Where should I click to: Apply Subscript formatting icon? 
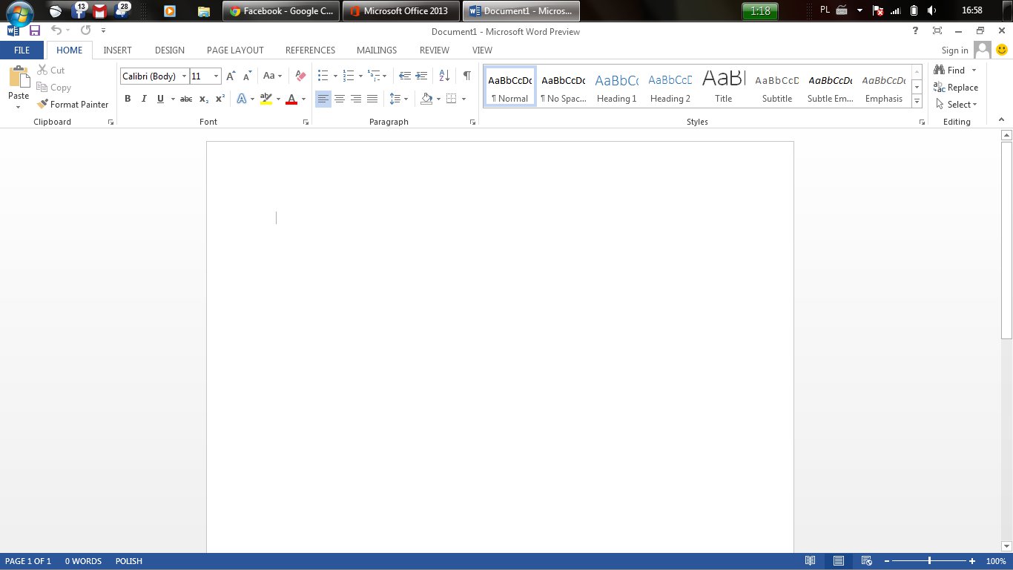(203, 99)
